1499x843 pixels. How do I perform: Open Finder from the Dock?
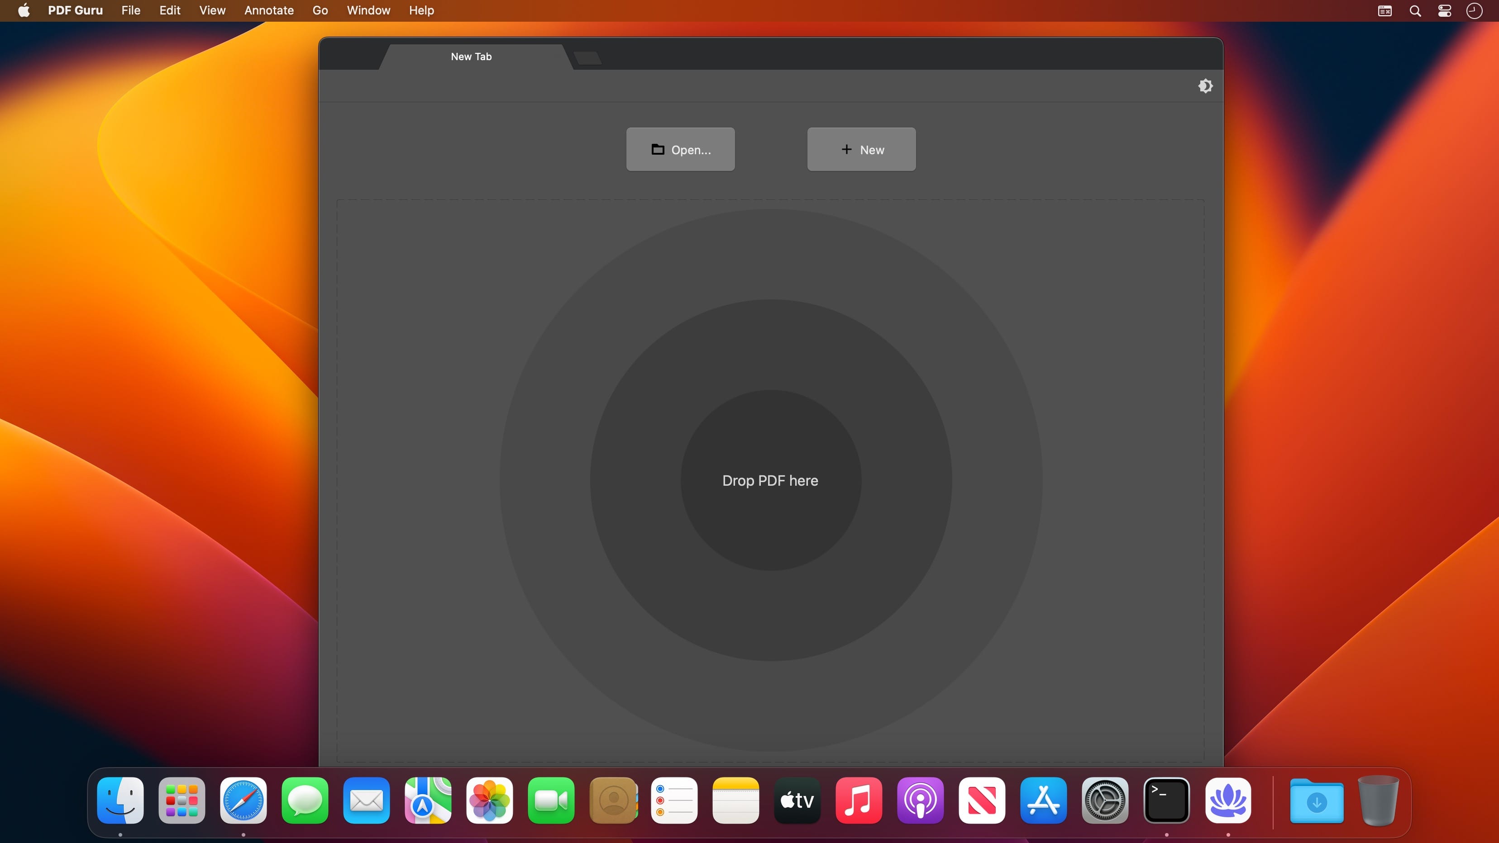coord(120,800)
